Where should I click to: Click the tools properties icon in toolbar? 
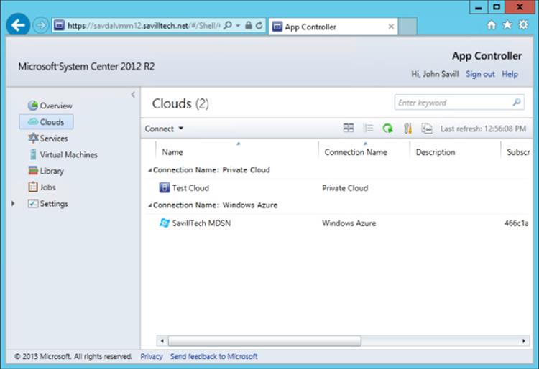tap(407, 129)
